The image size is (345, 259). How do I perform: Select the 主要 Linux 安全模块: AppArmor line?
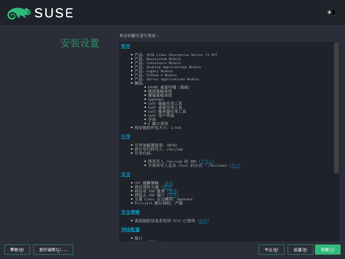(x=164, y=199)
